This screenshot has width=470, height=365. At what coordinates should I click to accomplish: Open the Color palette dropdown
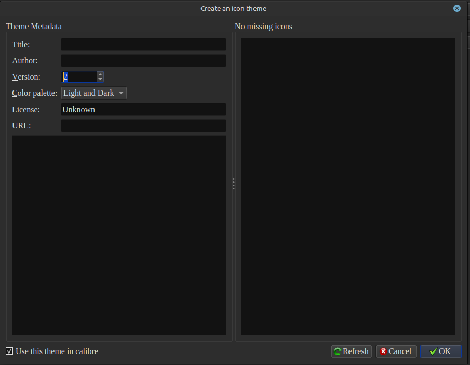(94, 93)
